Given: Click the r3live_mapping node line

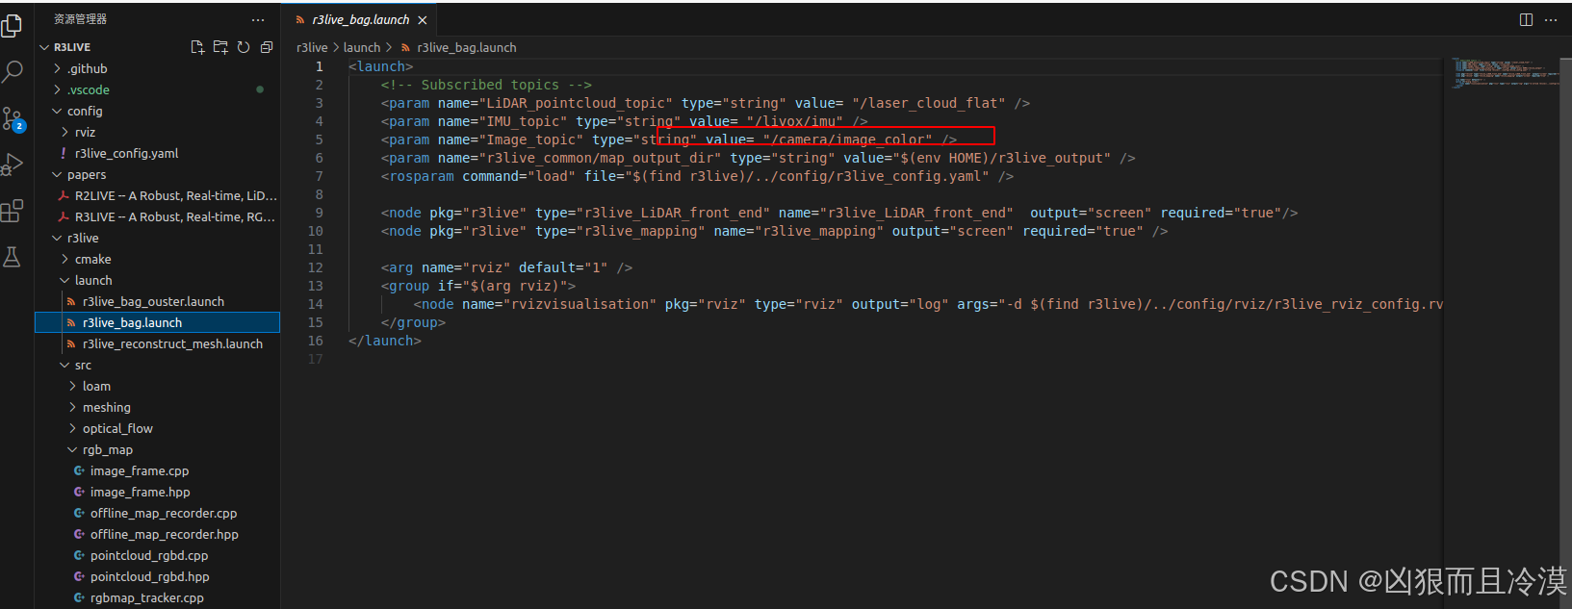Looking at the screenshot, I should click(774, 231).
